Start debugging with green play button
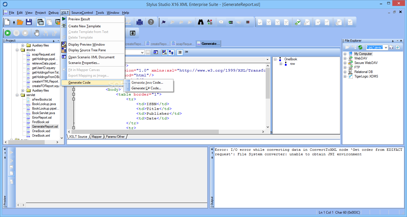This screenshot has width=407, height=217. click(8, 33)
